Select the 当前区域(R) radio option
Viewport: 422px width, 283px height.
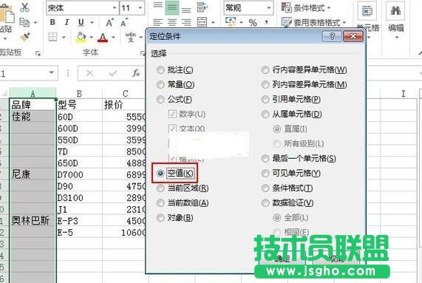pos(183,188)
